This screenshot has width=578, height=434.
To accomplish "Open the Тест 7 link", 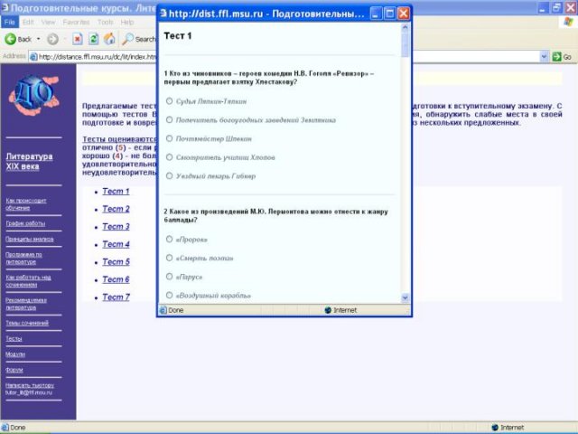I will coord(116,297).
